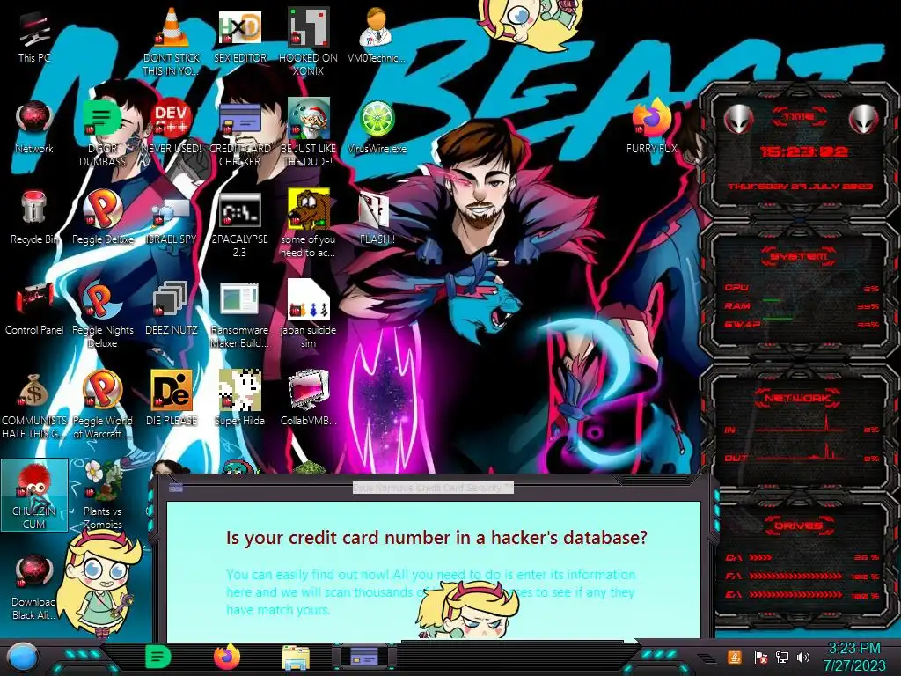Open the money bag COMMUNISTS HATE THIS icon
The image size is (901, 676).
point(34,406)
